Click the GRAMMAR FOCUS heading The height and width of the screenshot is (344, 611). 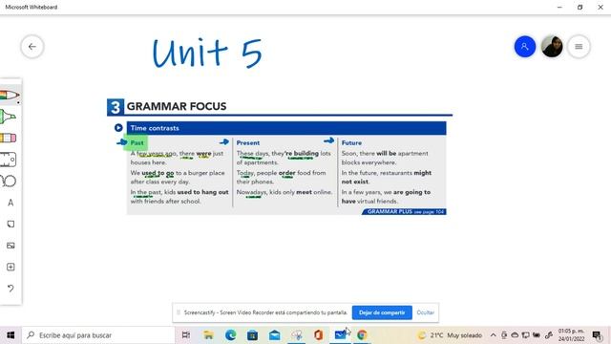[177, 106]
